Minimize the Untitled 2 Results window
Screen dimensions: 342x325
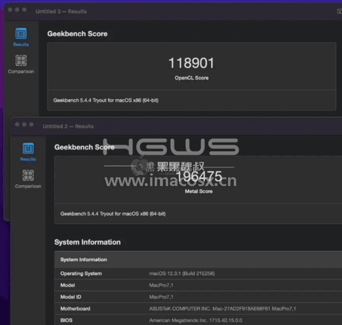(x=24, y=124)
